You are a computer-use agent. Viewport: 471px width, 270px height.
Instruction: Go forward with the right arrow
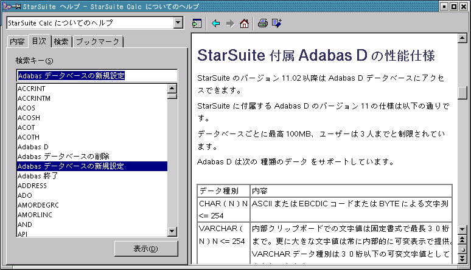(x=230, y=24)
